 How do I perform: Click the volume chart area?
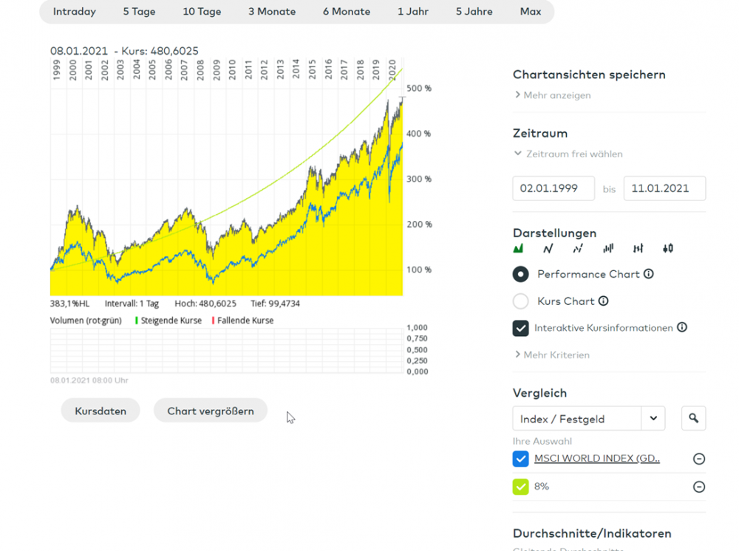[x=227, y=350]
